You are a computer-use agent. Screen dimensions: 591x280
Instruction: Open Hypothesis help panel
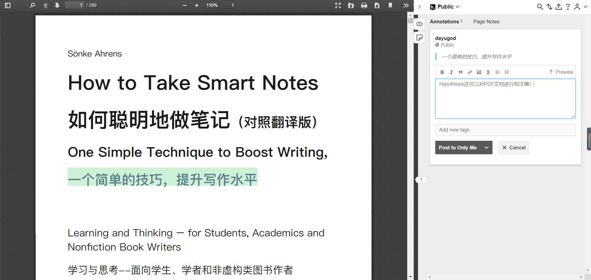tap(568, 7)
